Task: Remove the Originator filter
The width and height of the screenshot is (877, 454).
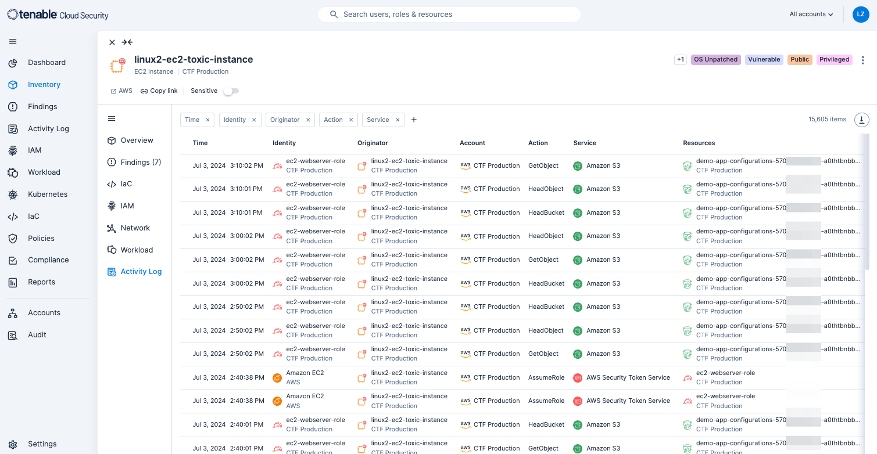Action: point(308,120)
